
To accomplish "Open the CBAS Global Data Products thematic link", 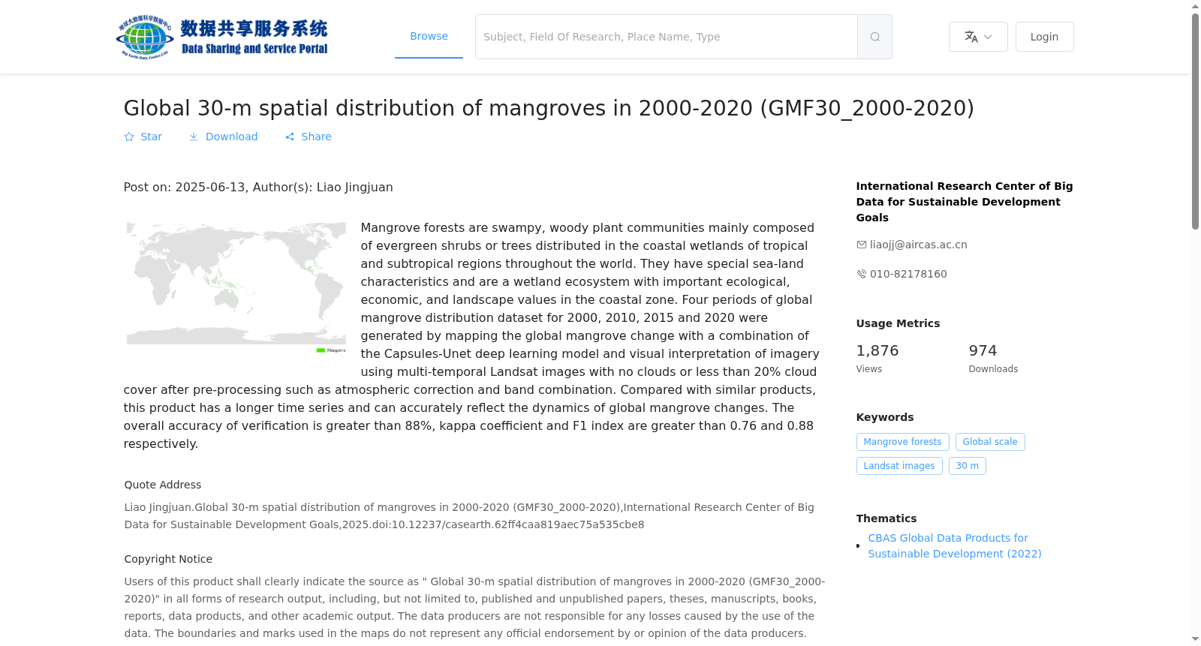I will (955, 546).
